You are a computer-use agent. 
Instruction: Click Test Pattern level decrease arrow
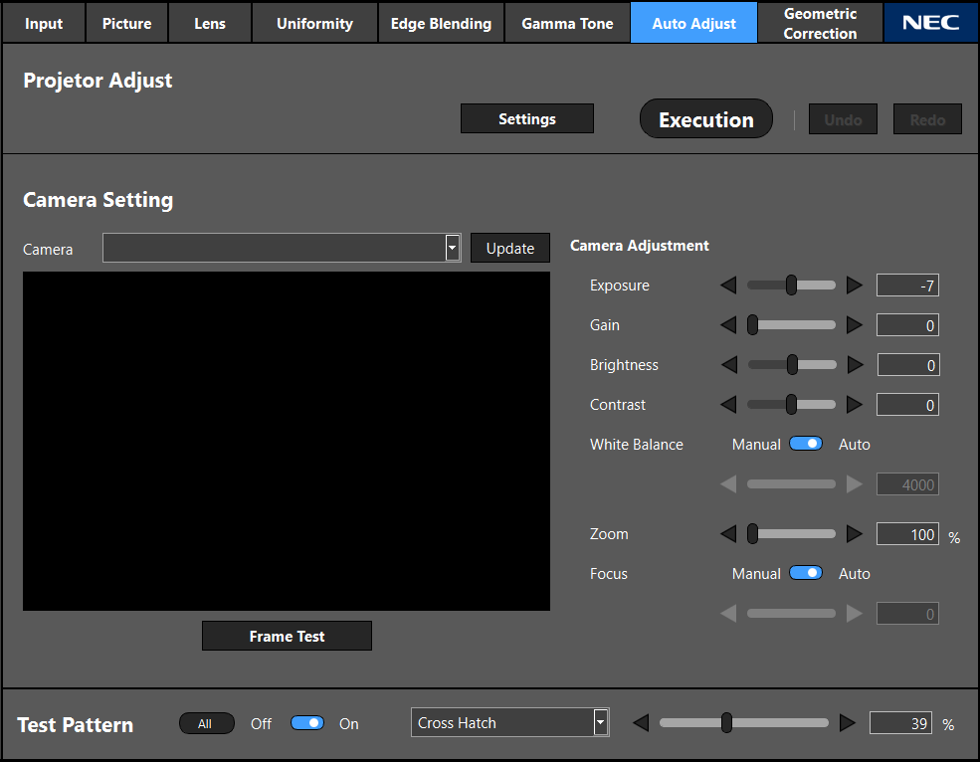642,723
